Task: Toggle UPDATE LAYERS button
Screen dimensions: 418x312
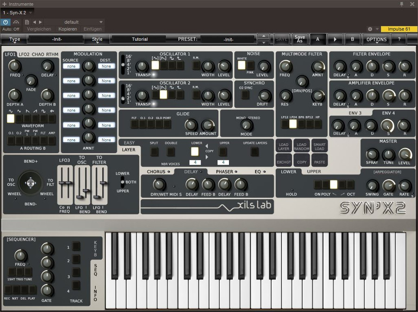Action: tap(255, 152)
